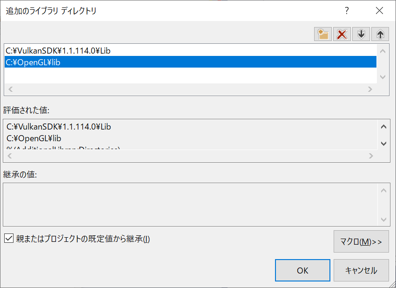
Task: Move the selected line up with the arrow icon
Action: (380, 34)
